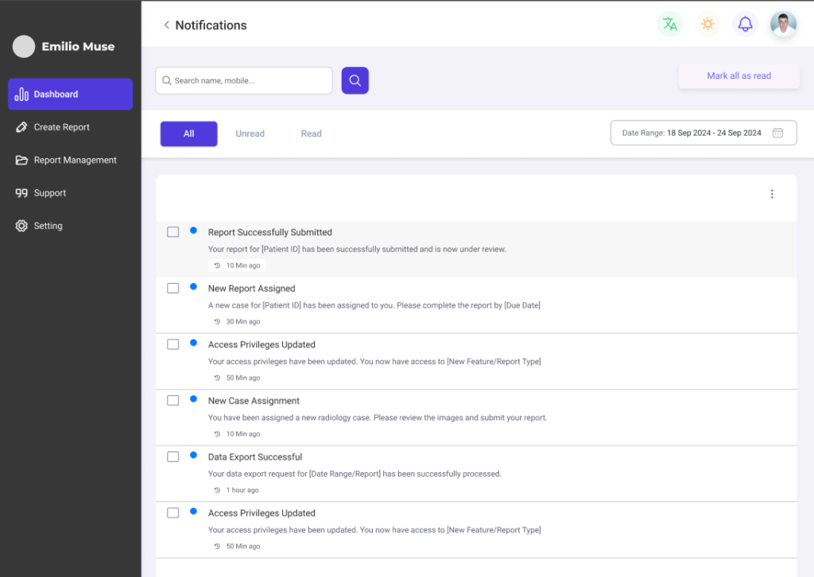Open the user profile avatar menu

tap(783, 24)
